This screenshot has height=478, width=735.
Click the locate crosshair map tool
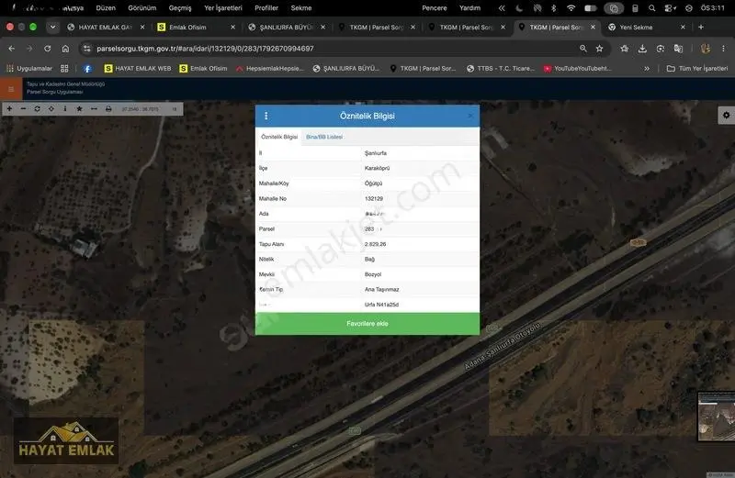pos(51,108)
